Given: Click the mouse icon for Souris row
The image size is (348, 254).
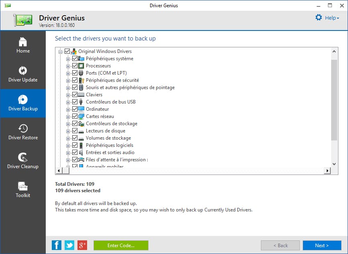Looking at the screenshot, I should point(81,87).
